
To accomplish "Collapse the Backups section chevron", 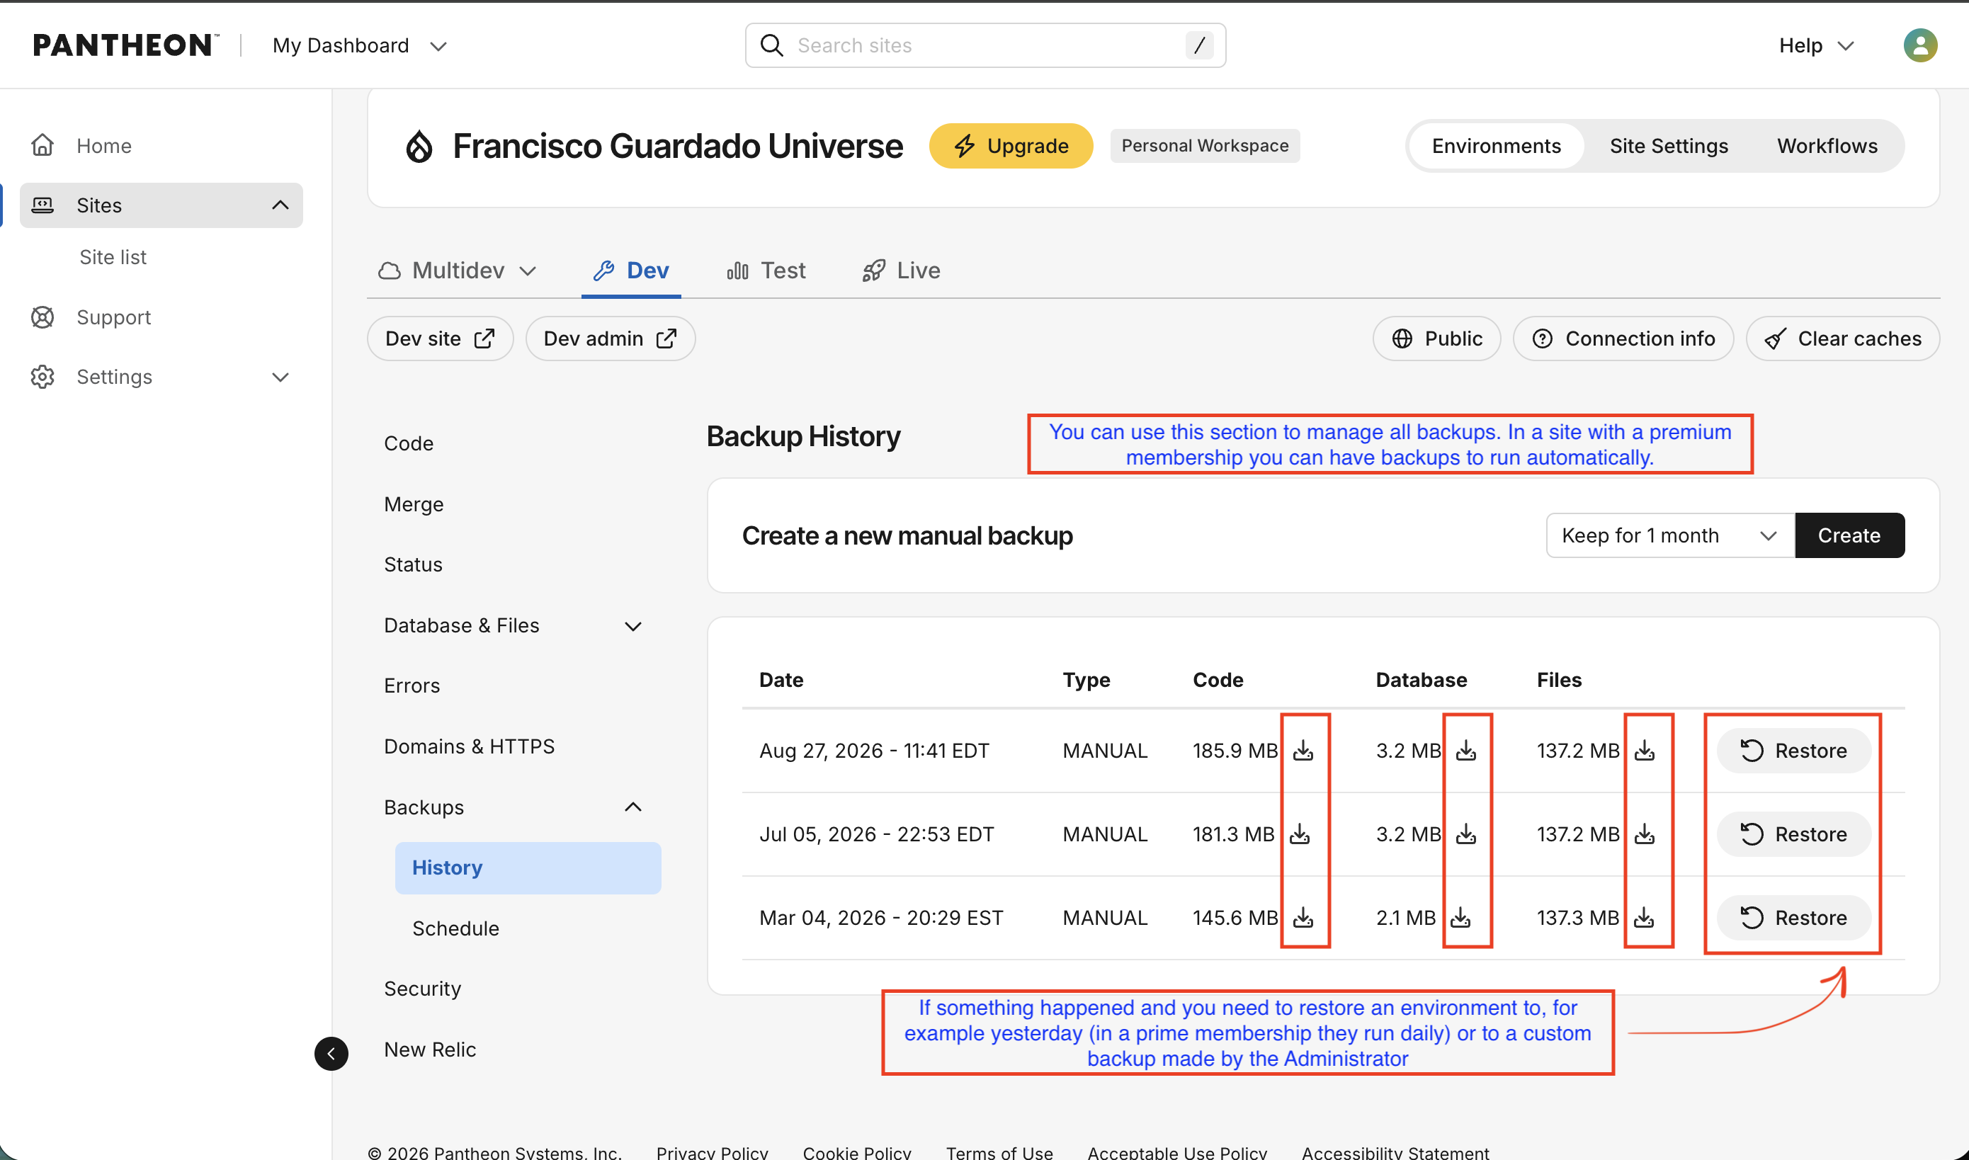I will click(633, 807).
